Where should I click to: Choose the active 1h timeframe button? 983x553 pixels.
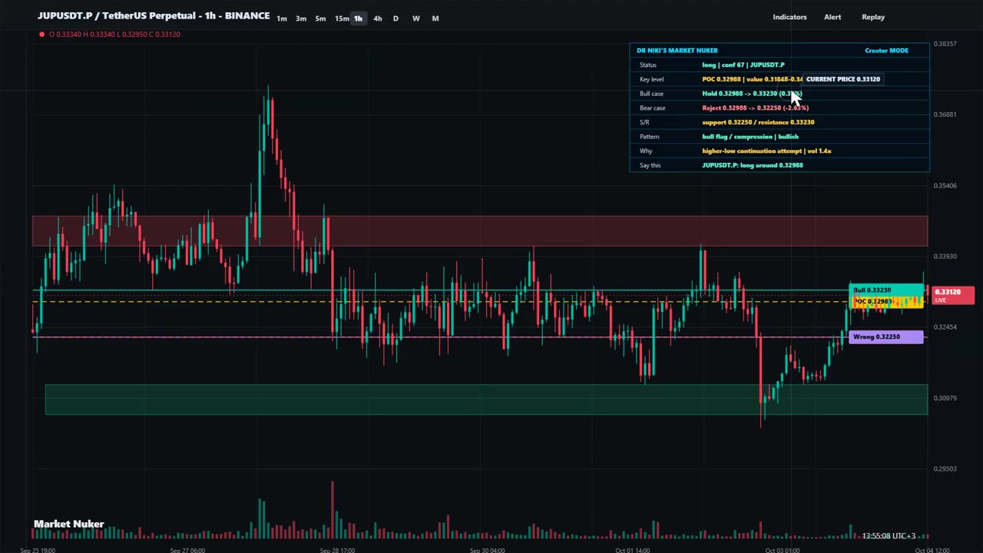coord(358,18)
